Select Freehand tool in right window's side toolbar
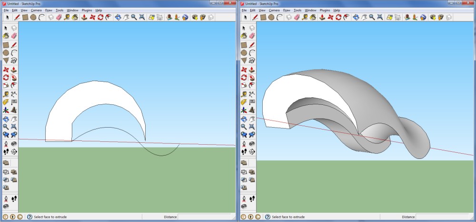 point(252,60)
